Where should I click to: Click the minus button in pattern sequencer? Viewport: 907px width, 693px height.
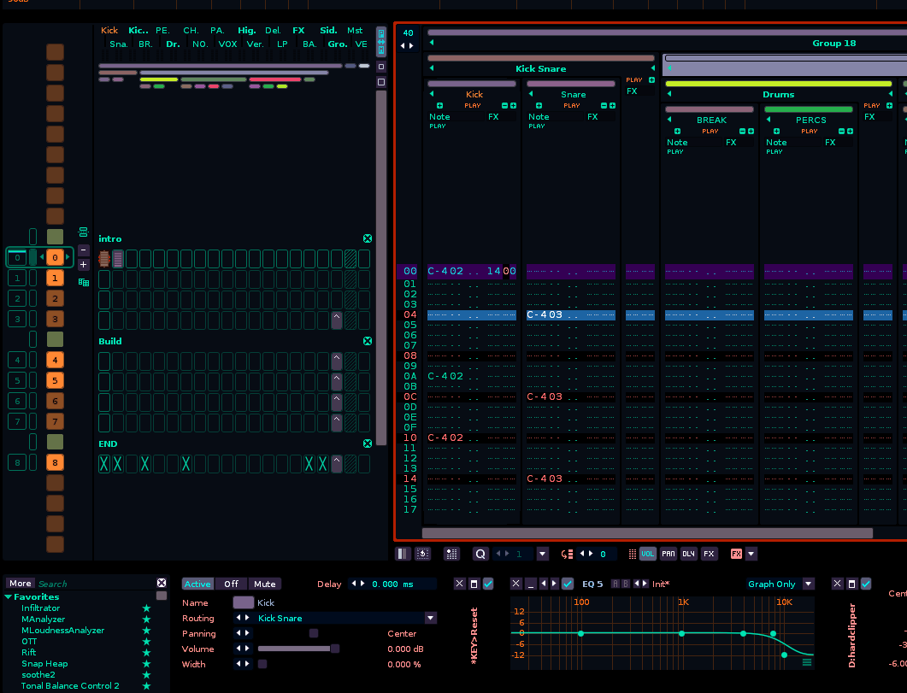pyautogui.click(x=83, y=250)
